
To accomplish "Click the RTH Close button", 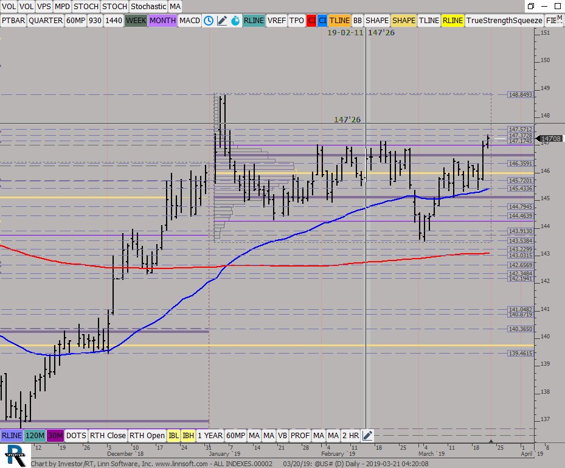I will (108, 435).
